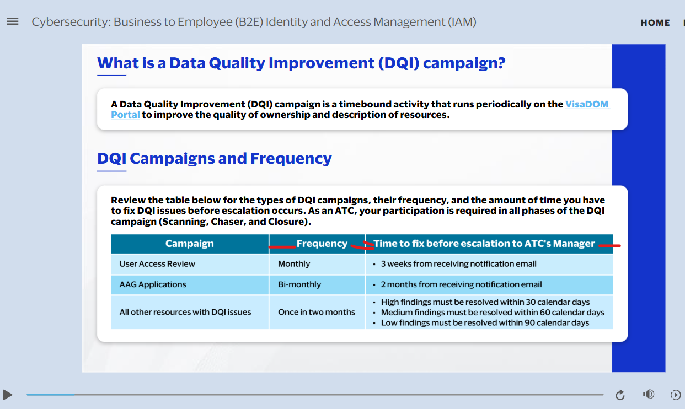The width and height of the screenshot is (685, 409).
Task: Click the play button
Action: coord(8,395)
